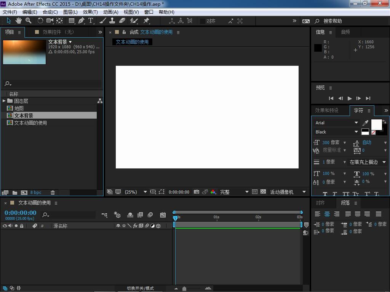The width and height of the screenshot is (390, 292).
Task: Click the delete trash icon in Project panel
Action: click(53, 192)
